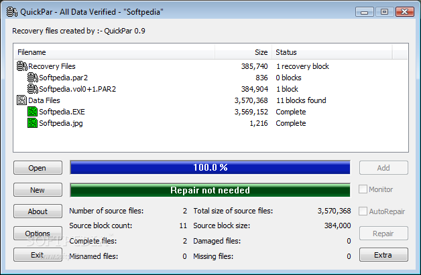Viewport: 421px width, 275px height.
Task: Sort the list by Filename column header
Action: [x=115, y=52]
